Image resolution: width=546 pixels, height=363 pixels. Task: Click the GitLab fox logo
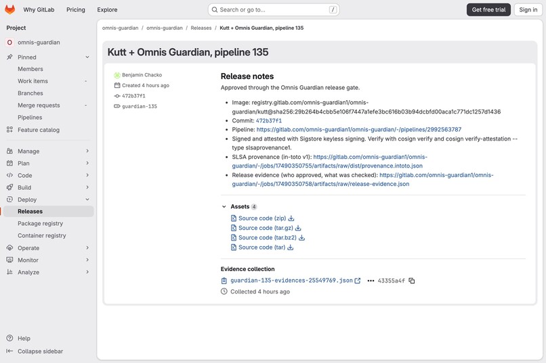pos(9,9)
